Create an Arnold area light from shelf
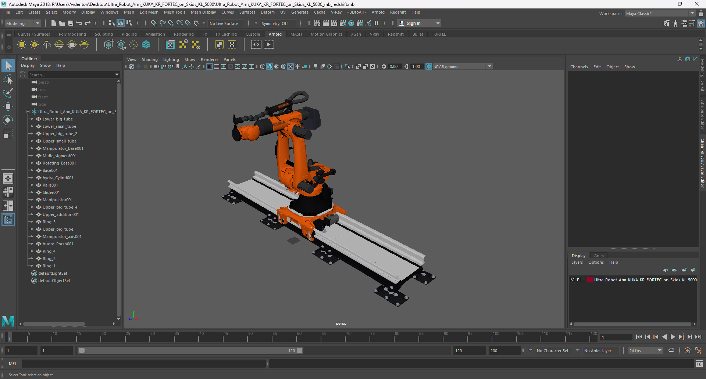Screen dimensions: 706x379 [x=22, y=45]
